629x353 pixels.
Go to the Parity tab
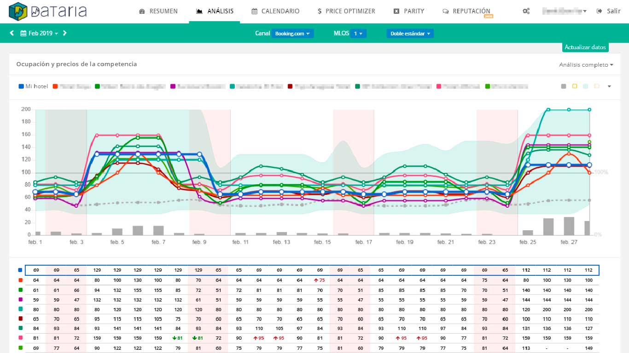(409, 11)
